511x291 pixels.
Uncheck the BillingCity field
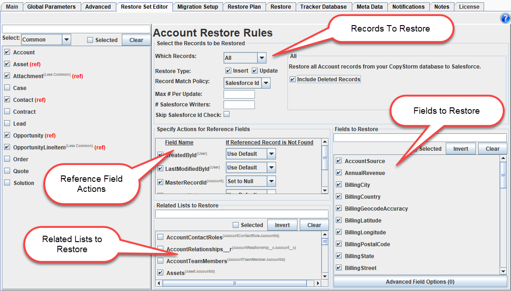tap(338, 185)
